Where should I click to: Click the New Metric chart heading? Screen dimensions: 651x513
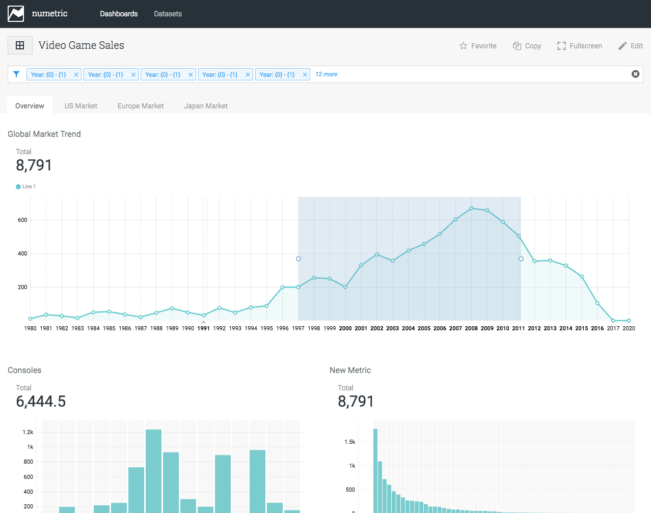point(350,370)
